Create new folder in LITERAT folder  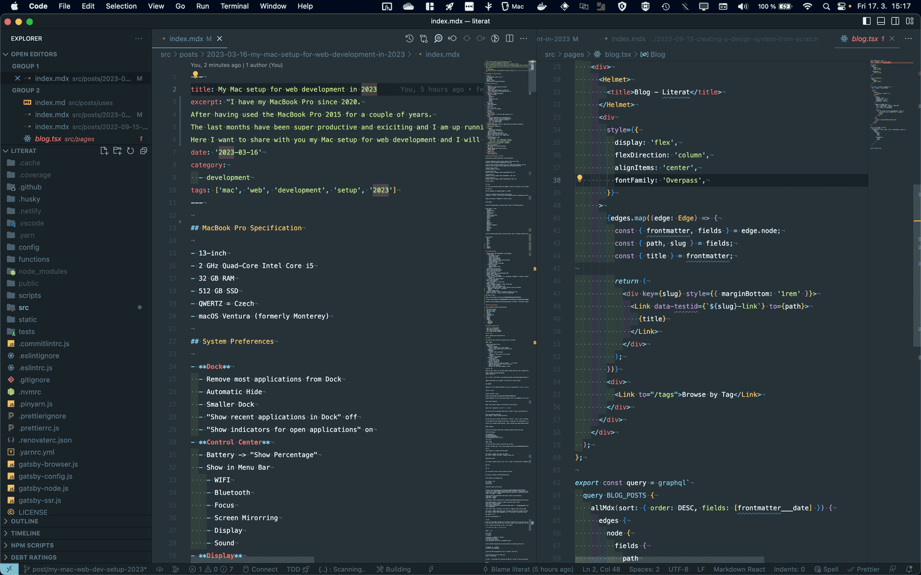[117, 151]
